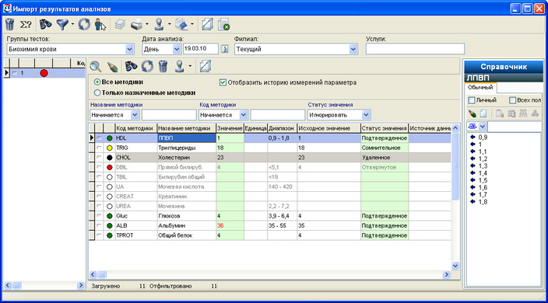Click the Название методики filter text field
This screenshot has height=303, width=548.
[169, 115]
